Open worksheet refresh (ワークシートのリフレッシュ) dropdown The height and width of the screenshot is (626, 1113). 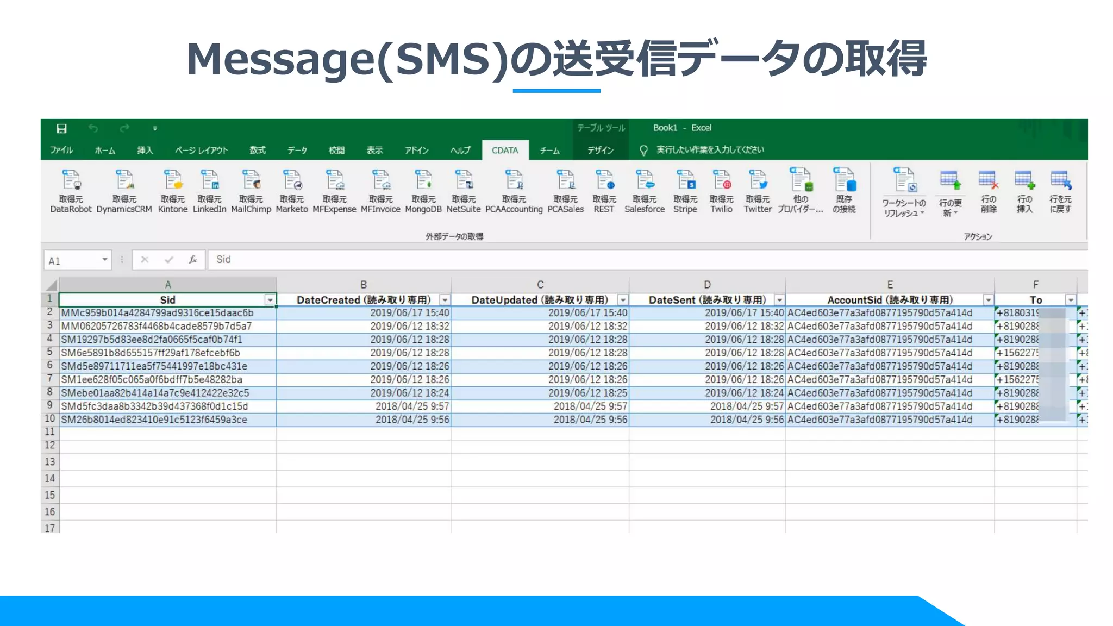click(x=904, y=193)
